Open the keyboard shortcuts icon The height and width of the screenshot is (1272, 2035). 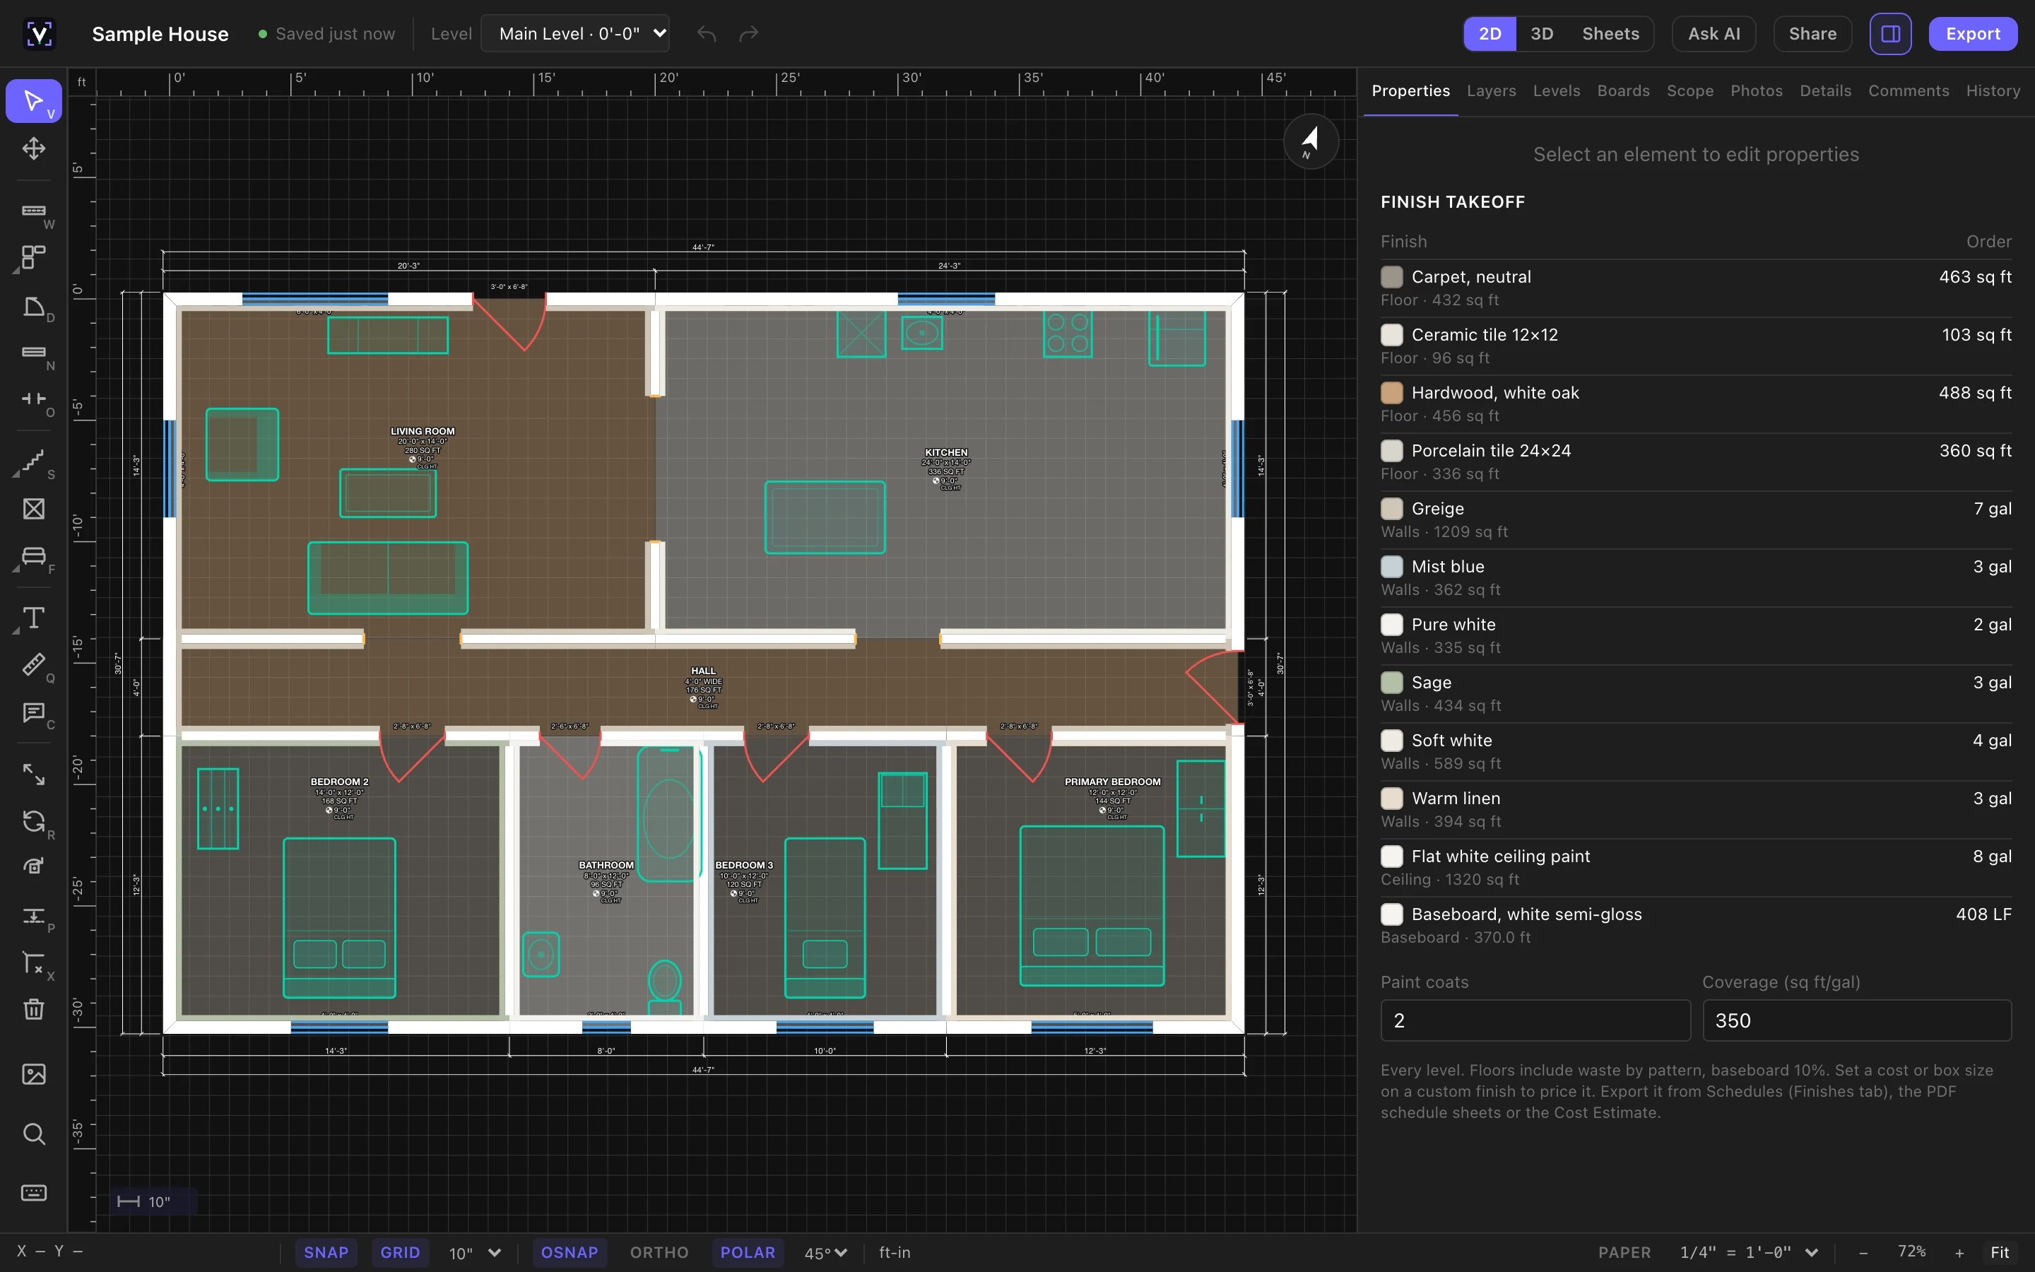coord(34,1193)
